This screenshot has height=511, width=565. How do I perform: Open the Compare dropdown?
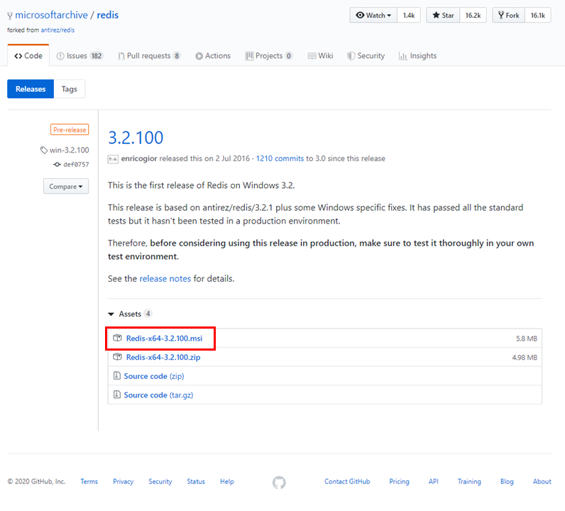[x=66, y=187]
